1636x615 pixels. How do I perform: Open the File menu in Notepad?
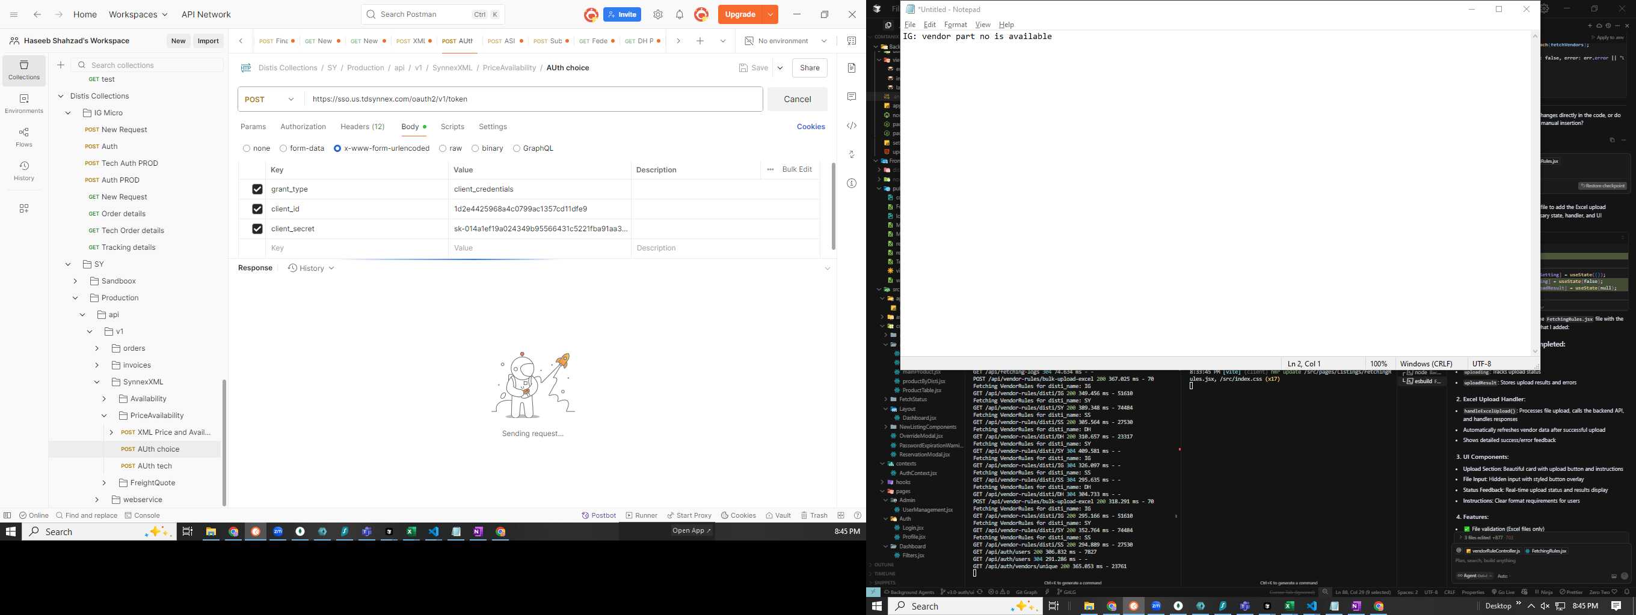[x=910, y=25]
